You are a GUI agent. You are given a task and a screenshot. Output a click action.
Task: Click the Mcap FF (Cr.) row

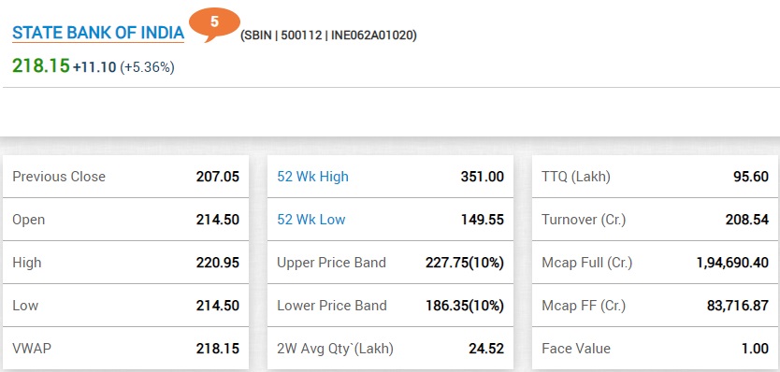pyautogui.click(x=655, y=306)
